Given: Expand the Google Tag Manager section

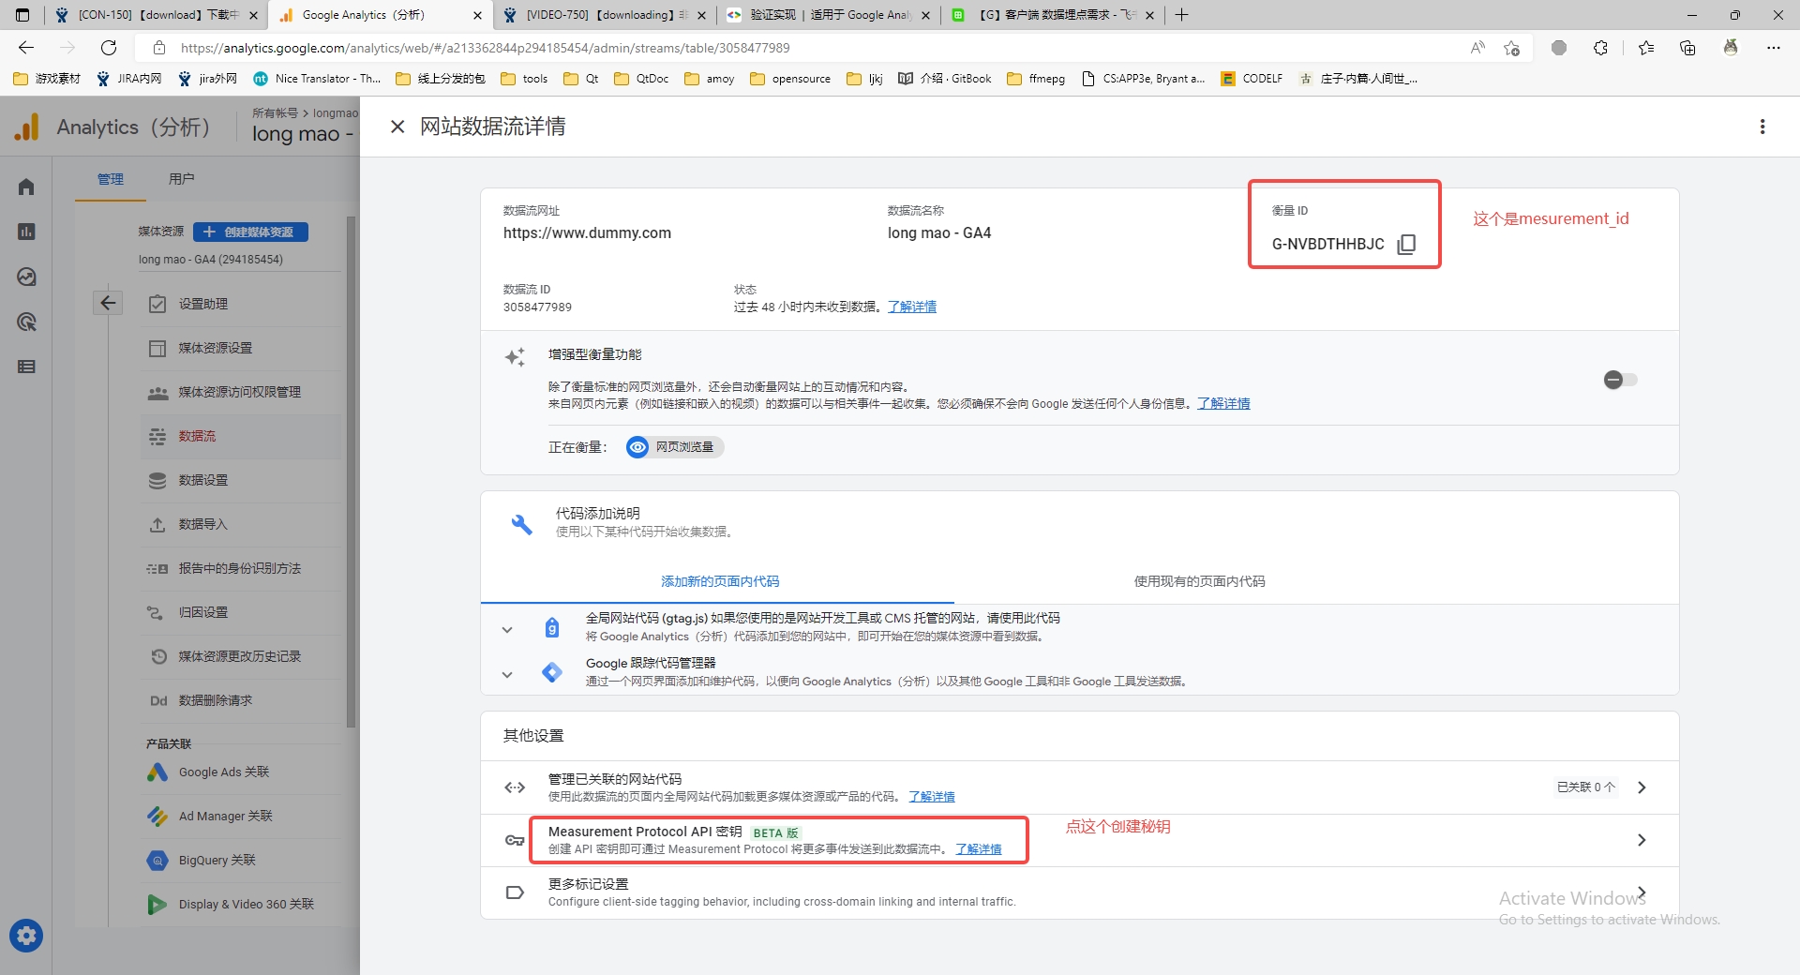Looking at the screenshot, I should click(x=507, y=674).
